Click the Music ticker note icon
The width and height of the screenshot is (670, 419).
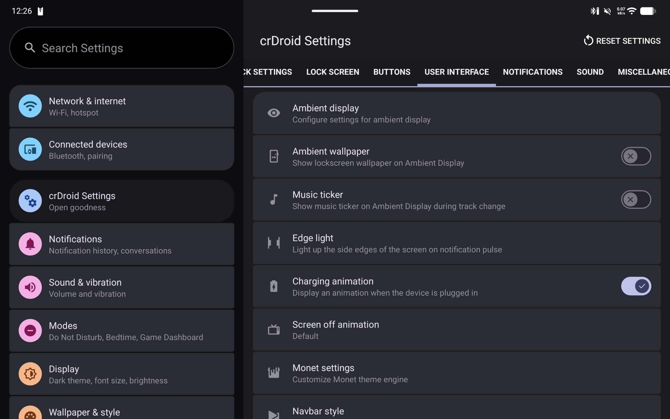click(x=273, y=200)
